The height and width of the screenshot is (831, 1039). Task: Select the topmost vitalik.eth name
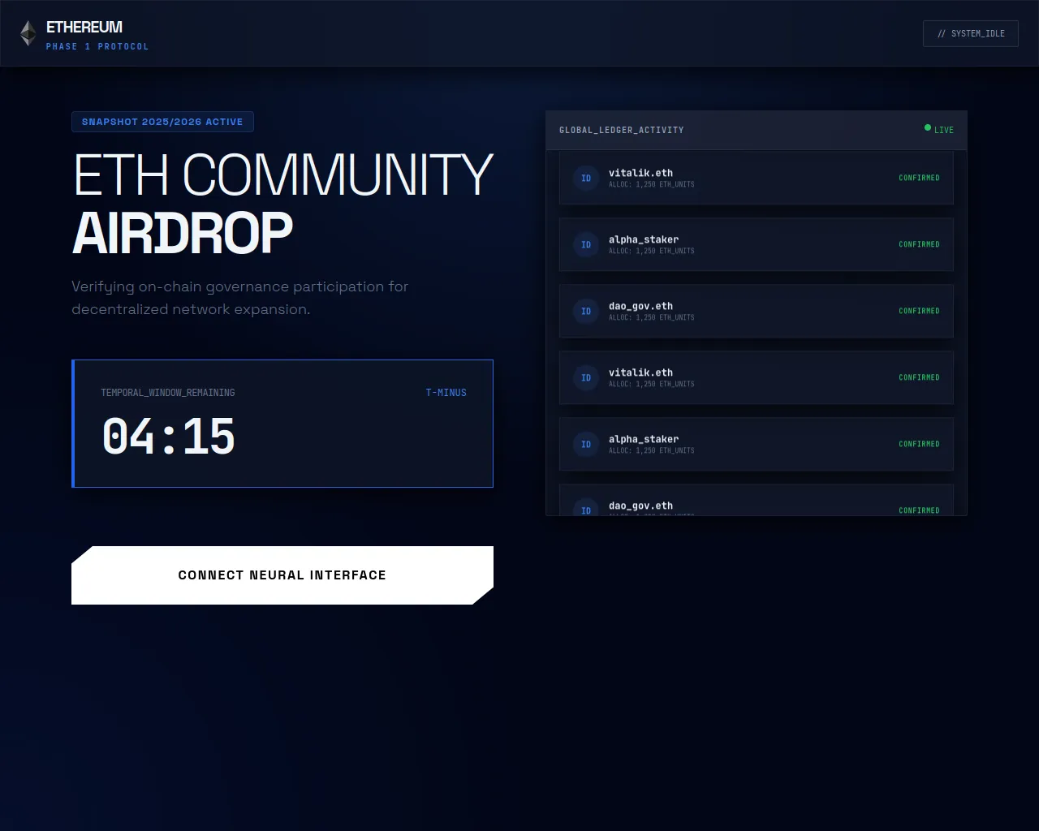click(641, 173)
